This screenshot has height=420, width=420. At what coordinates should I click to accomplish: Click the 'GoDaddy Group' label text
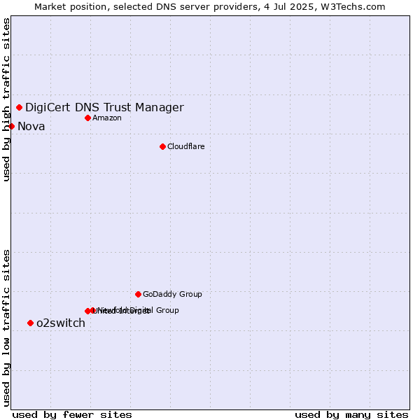tap(172, 294)
